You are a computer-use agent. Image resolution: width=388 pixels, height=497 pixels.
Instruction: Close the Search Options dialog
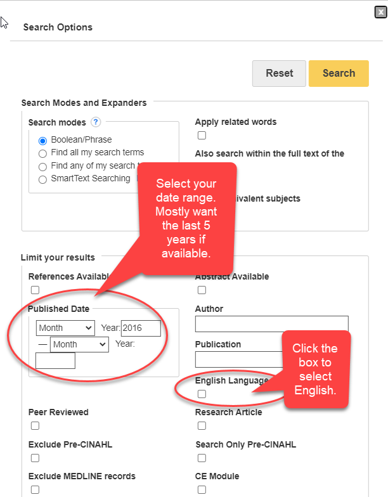click(x=380, y=11)
